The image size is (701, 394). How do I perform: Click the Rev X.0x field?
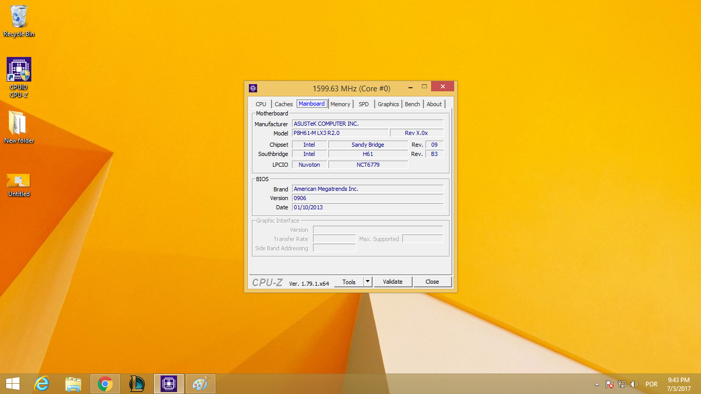click(417, 133)
